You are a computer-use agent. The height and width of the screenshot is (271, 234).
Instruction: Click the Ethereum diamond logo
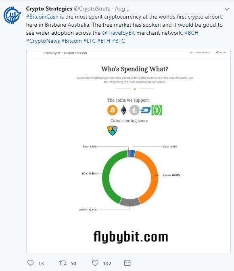point(123,110)
